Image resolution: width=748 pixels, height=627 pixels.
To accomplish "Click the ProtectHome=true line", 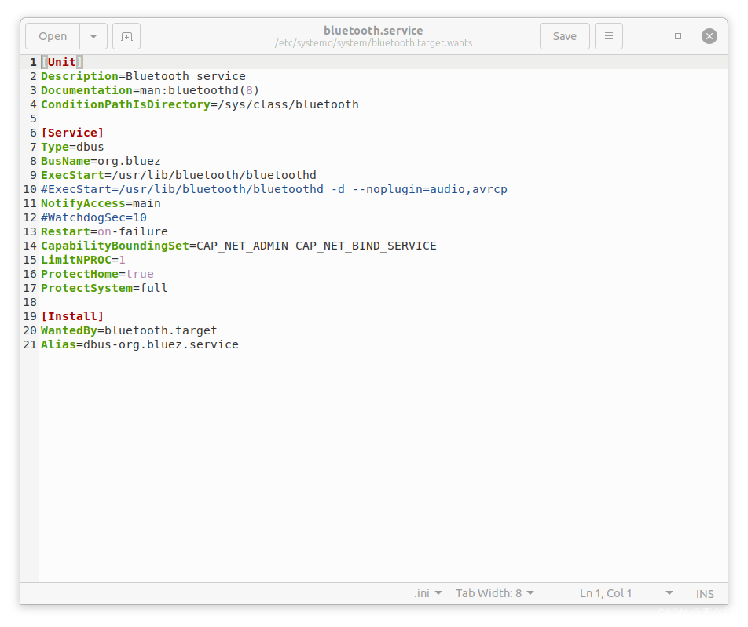I will pyautogui.click(x=97, y=274).
